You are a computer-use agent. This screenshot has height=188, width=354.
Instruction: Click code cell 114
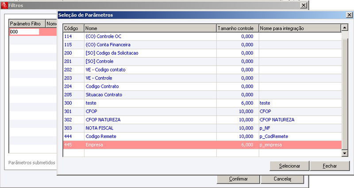(73, 36)
